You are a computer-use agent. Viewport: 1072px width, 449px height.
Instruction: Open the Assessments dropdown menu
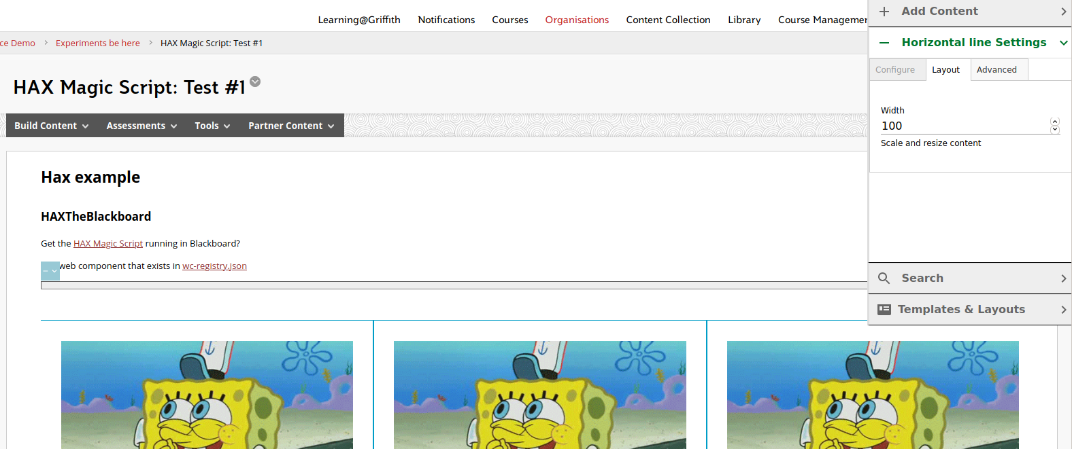pyautogui.click(x=141, y=126)
